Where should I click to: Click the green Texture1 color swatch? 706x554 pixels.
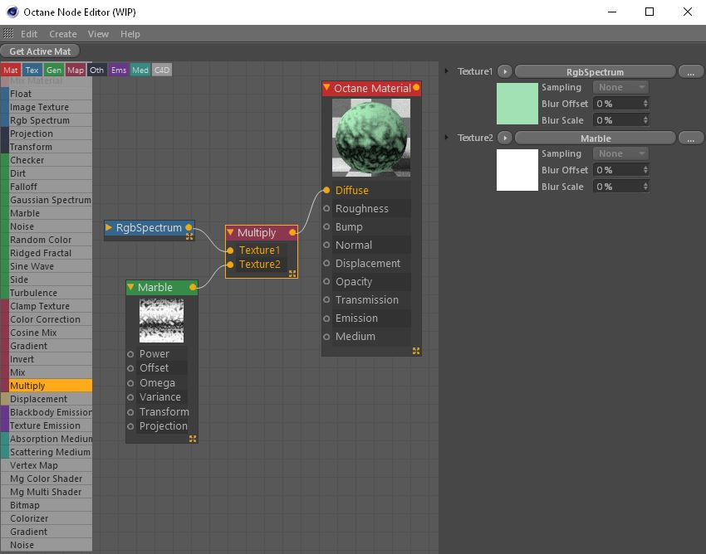click(517, 104)
